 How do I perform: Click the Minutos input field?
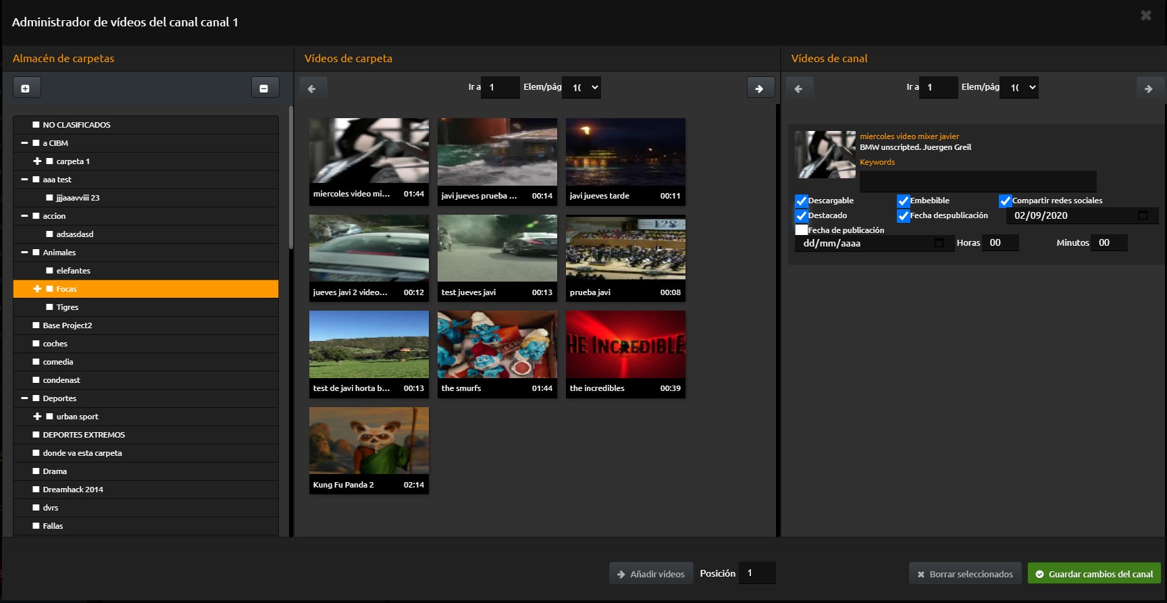[x=1109, y=242]
